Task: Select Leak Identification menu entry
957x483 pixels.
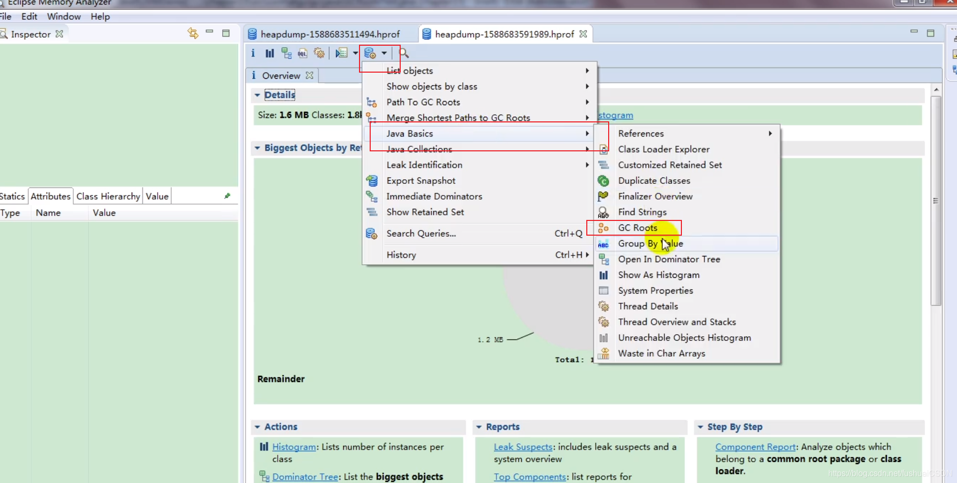Action: [480, 165]
